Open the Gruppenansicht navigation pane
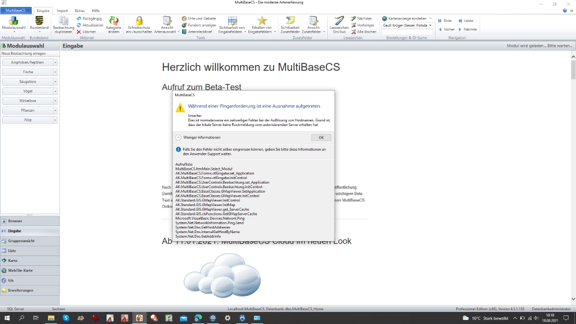576x324 pixels. point(30,241)
